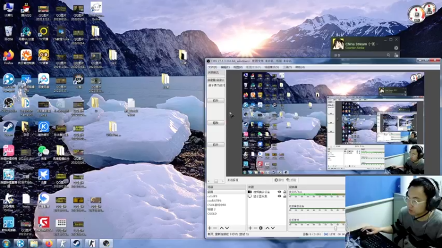
Task: Move the source up in Sources panel
Action: click(x=267, y=228)
